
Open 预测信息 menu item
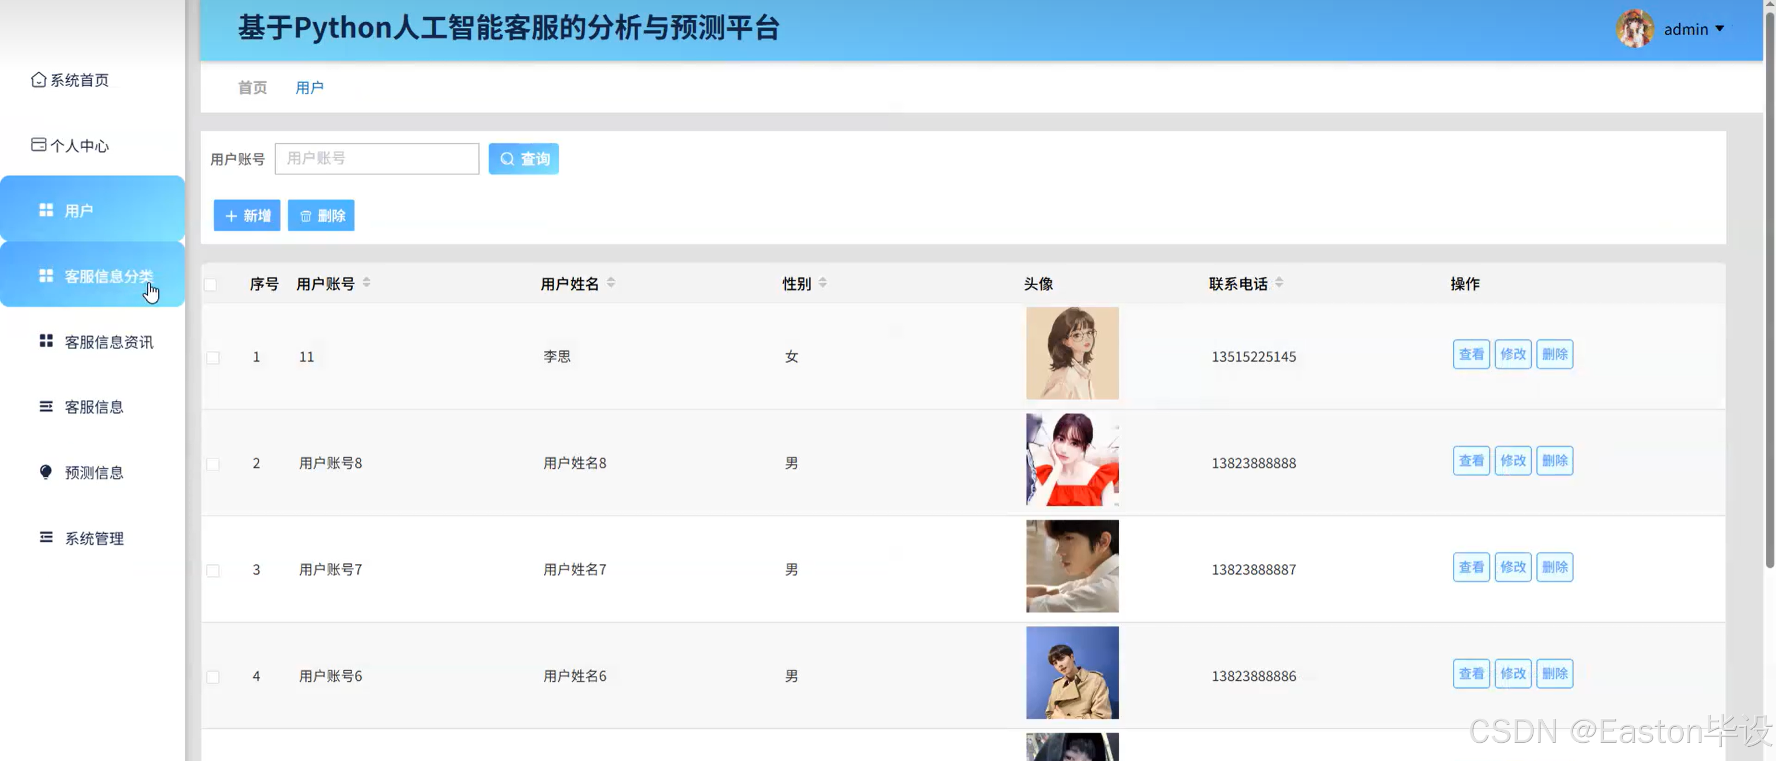point(92,472)
